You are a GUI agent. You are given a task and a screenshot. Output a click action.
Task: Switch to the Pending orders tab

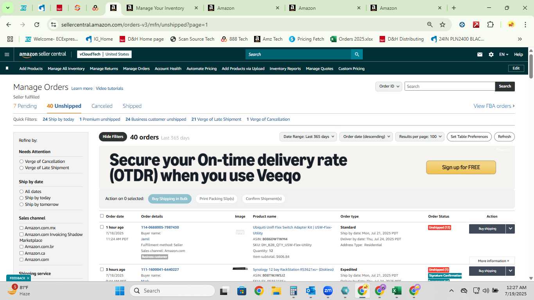[25, 106]
